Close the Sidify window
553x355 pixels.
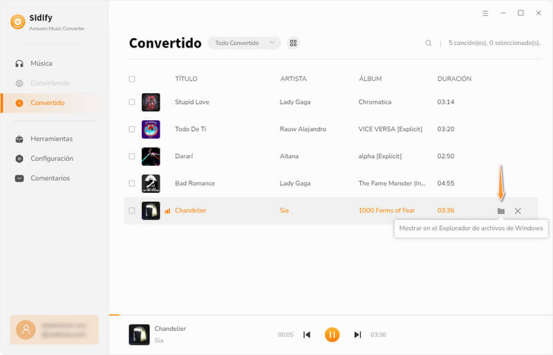coord(538,13)
